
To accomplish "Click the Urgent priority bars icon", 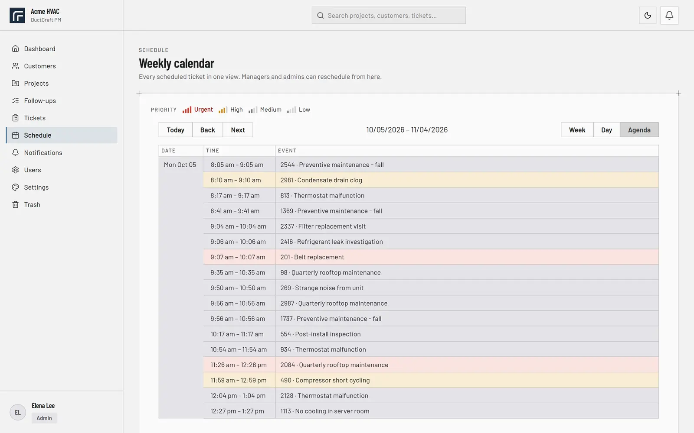I will point(187,110).
